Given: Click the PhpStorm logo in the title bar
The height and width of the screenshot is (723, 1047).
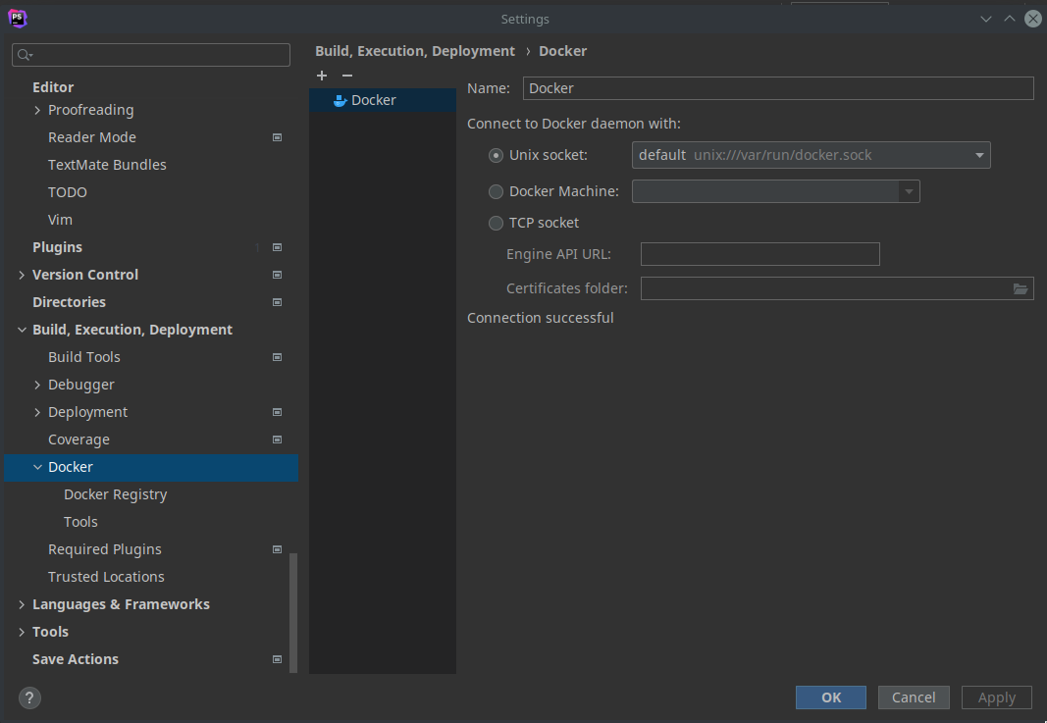Looking at the screenshot, I should coord(18,19).
